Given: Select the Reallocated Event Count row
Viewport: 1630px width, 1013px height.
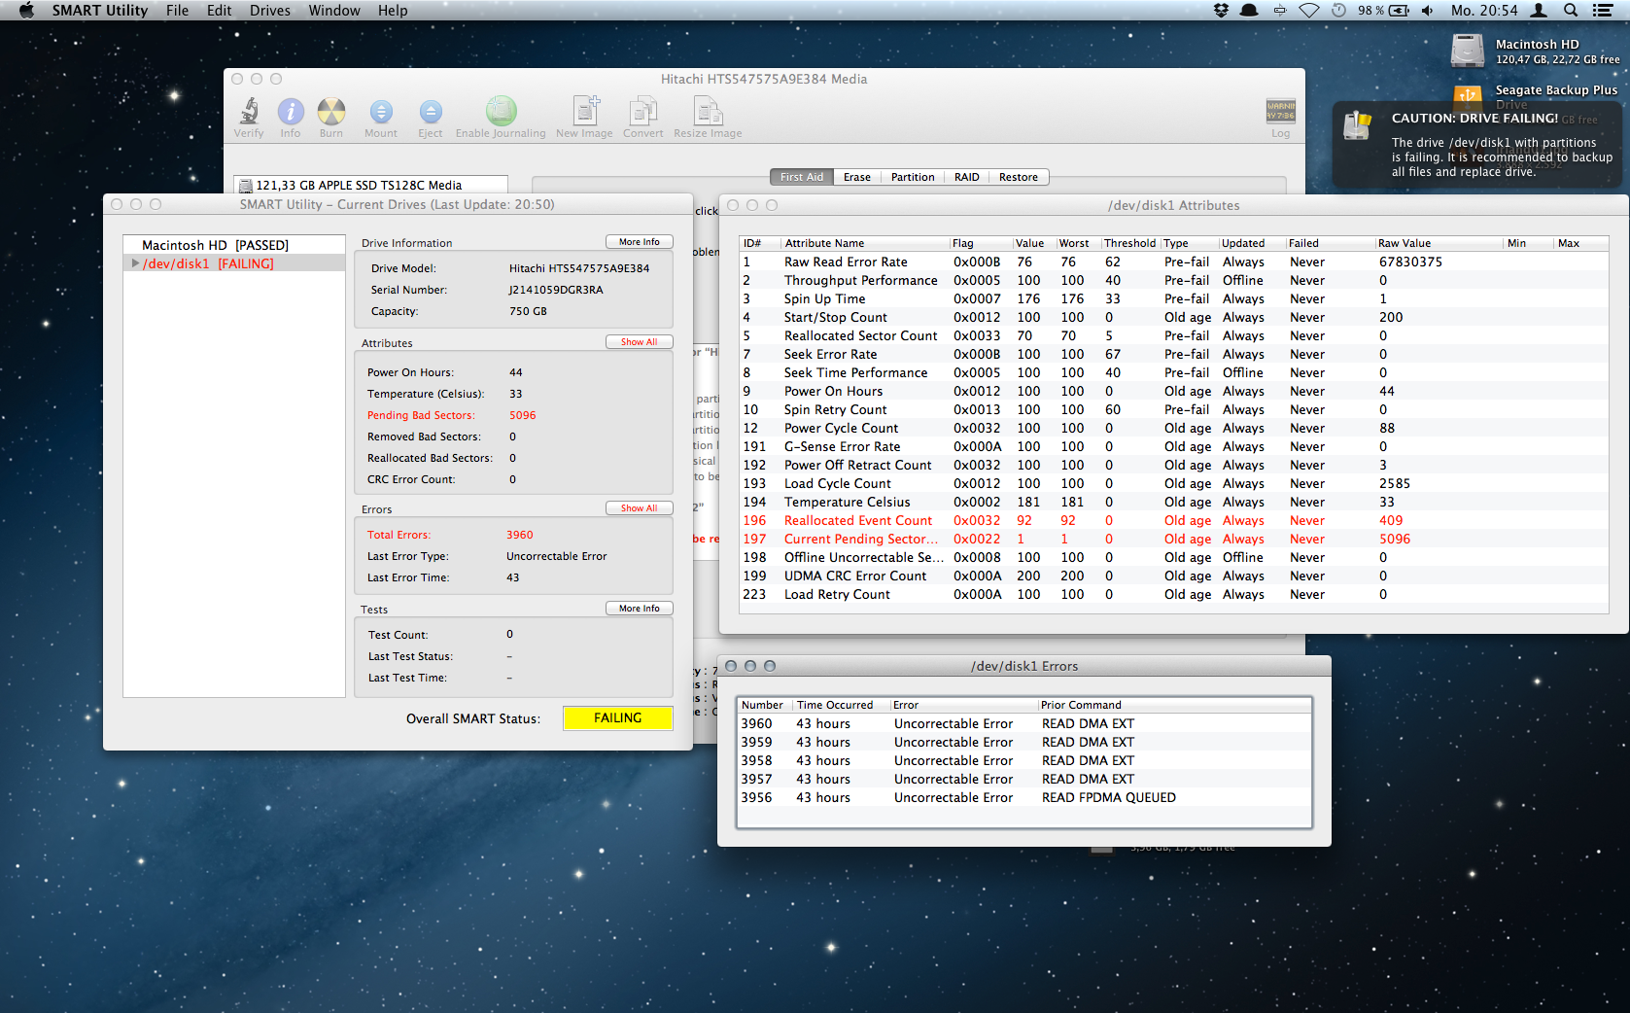Looking at the screenshot, I should pos(1174,520).
